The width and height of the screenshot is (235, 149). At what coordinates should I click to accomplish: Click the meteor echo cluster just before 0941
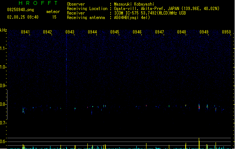click(x=24, y=110)
